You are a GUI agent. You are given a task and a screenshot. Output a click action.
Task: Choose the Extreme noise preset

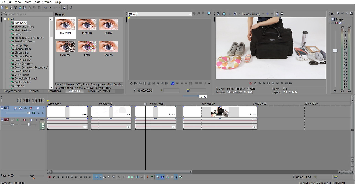(x=65, y=49)
